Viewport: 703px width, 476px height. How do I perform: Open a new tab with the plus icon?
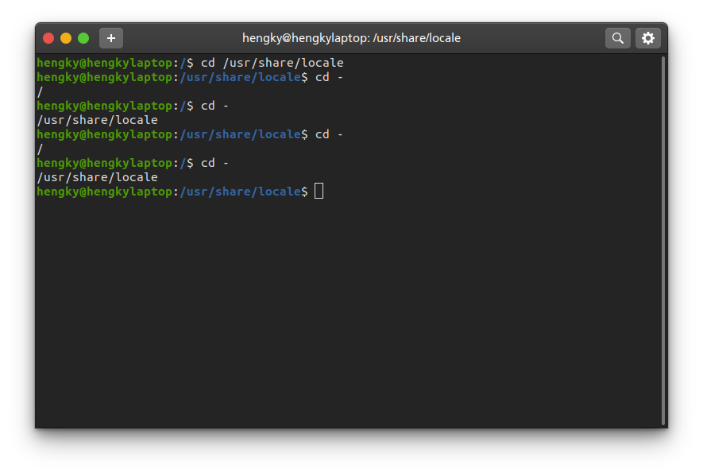(x=110, y=37)
